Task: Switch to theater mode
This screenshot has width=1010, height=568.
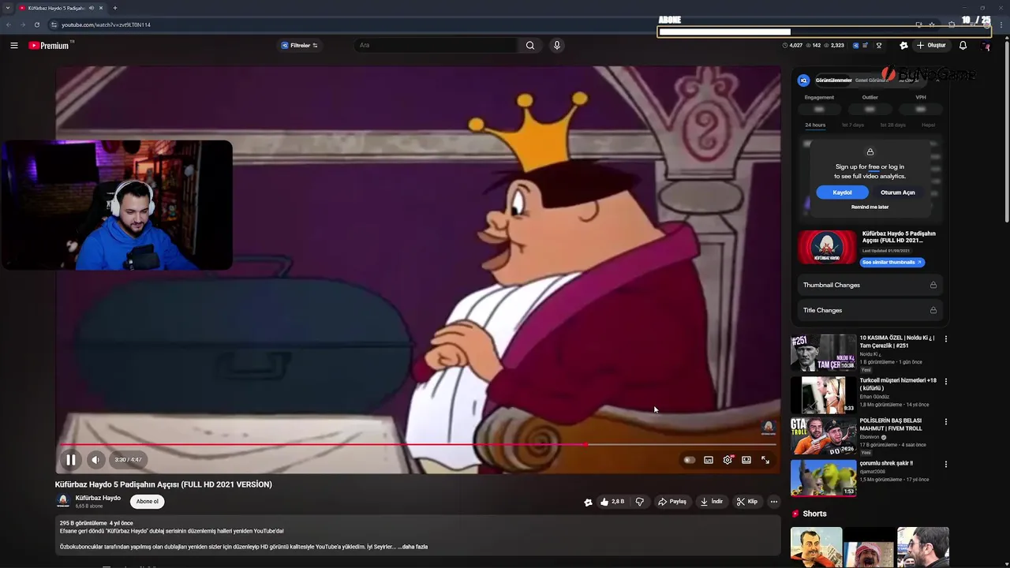Action: pos(746,460)
